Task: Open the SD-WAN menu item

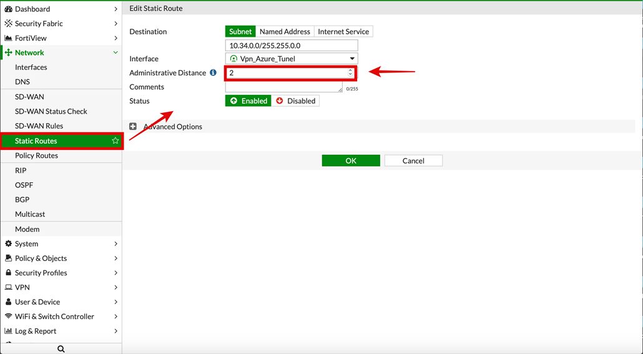Action: point(62,97)
